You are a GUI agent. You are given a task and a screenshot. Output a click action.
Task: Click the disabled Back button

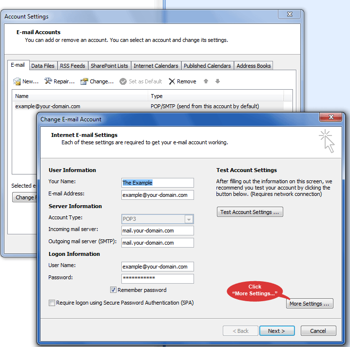coord(240,331)
